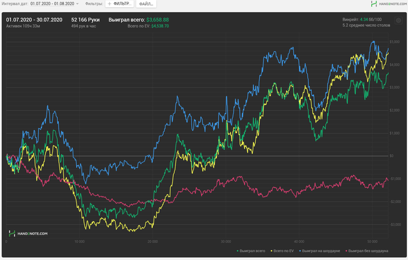The height and width of the screenshot is (260, 408).
Task: Click the 5.2 среднее число столов text
Action: [x=366, y=26]
